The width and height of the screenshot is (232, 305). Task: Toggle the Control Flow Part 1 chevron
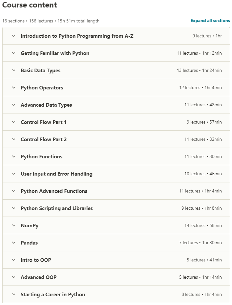point(14,122)
